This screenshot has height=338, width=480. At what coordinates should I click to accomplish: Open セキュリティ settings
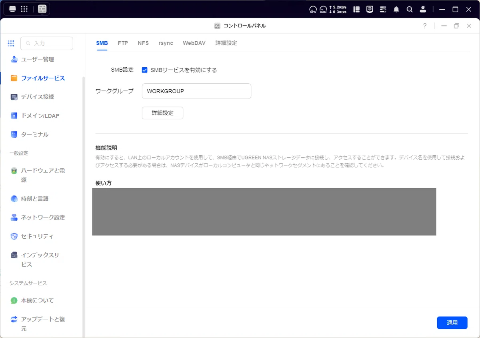[37, 236]
